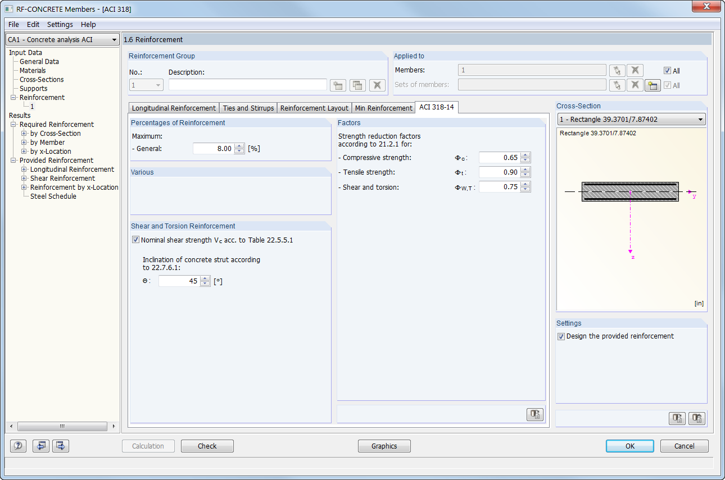Open the Help menu
Viewport: 725px width, 480px height.
(x=88, y=24)
